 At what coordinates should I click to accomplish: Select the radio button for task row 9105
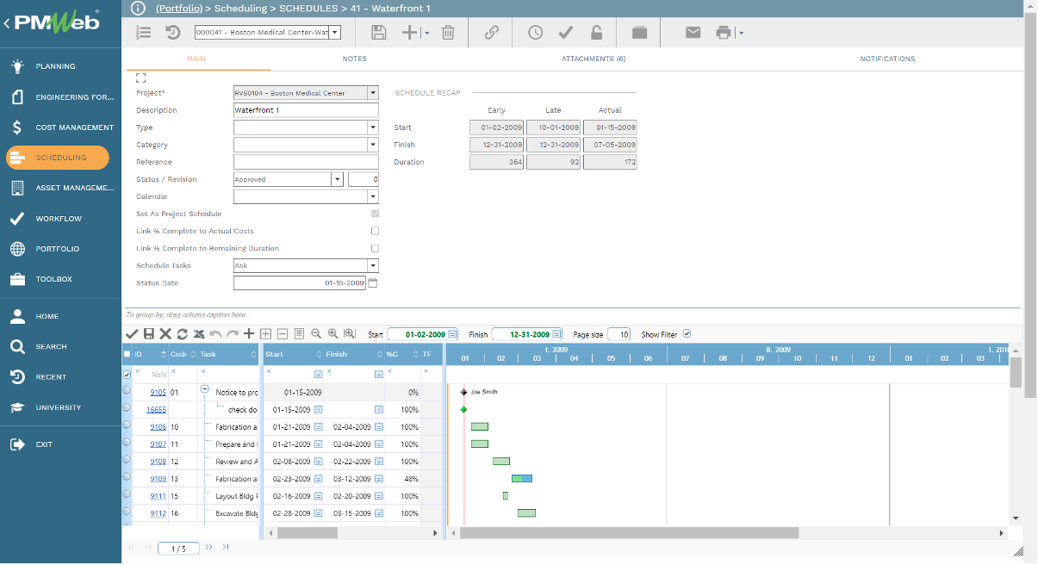click(127, 392)
